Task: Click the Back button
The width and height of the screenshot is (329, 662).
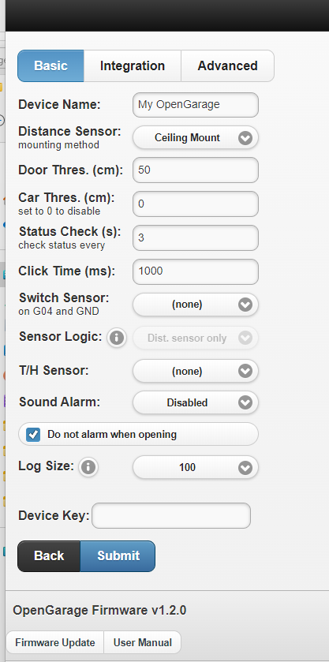Action: [49, 556]
